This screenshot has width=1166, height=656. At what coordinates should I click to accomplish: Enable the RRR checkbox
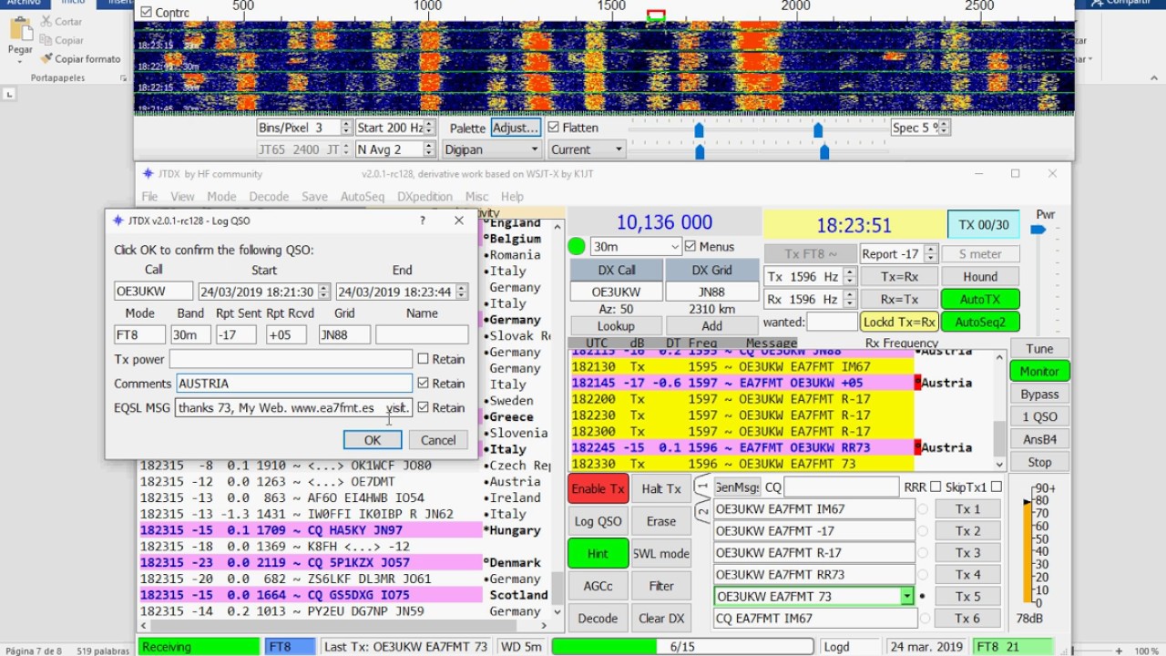936,487
